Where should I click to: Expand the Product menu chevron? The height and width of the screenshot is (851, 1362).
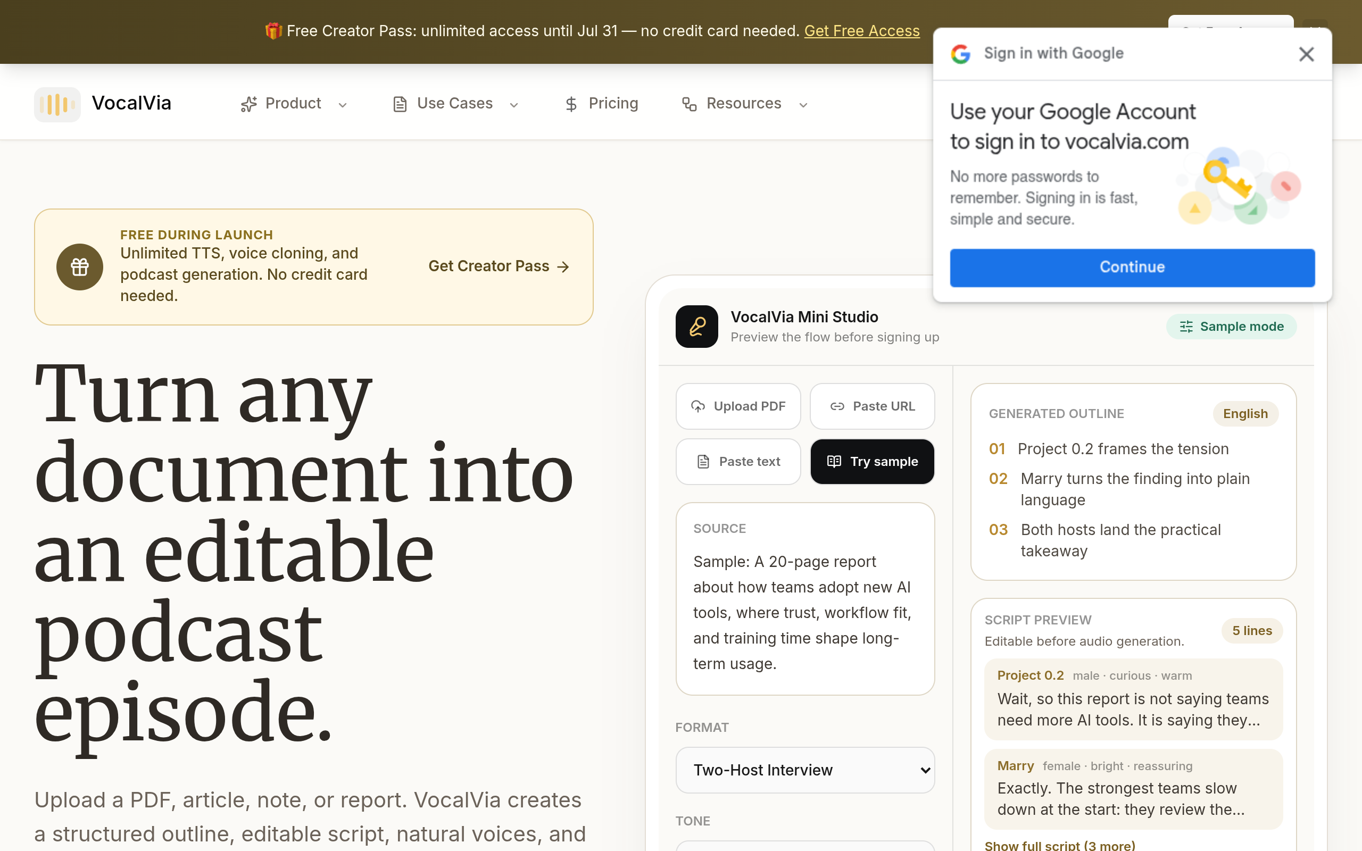pos(343,105)
